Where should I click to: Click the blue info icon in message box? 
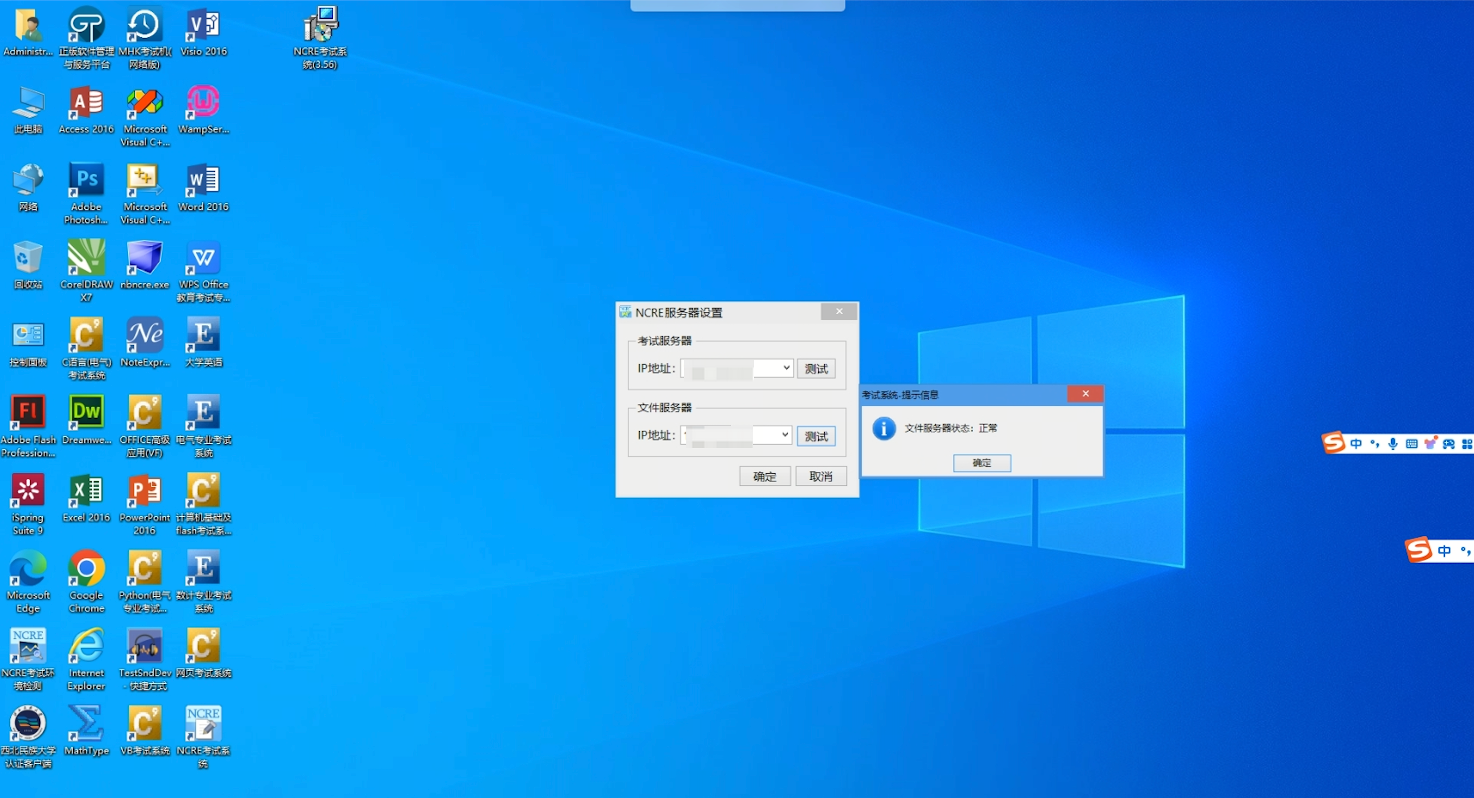884,428
